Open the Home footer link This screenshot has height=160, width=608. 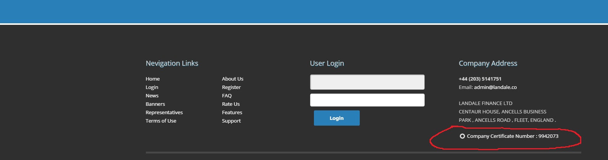(x=152, y=79)
